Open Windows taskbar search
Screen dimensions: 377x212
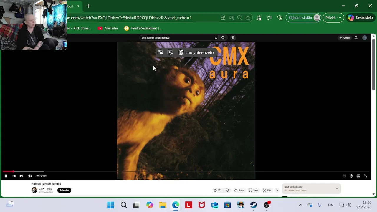click(124, 205)
